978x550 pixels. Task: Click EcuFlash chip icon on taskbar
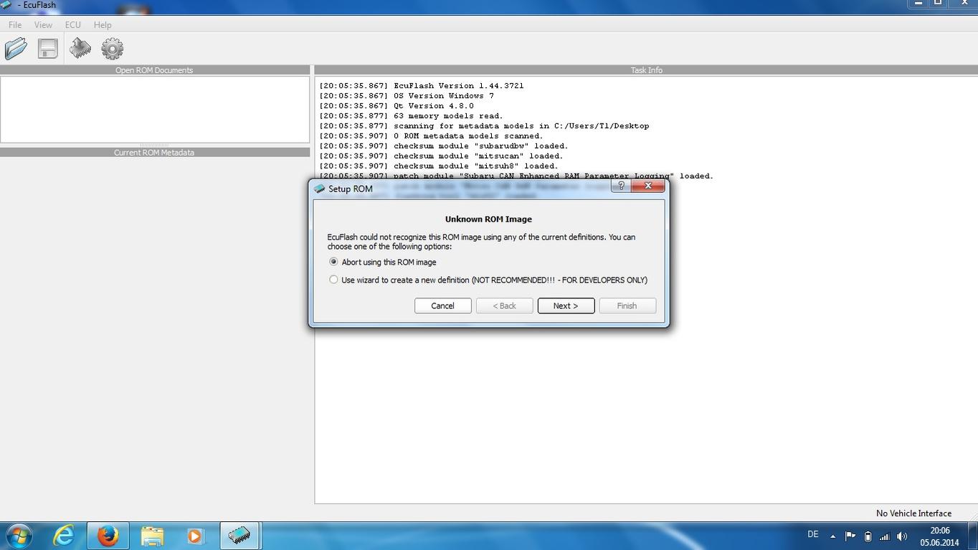239,536
